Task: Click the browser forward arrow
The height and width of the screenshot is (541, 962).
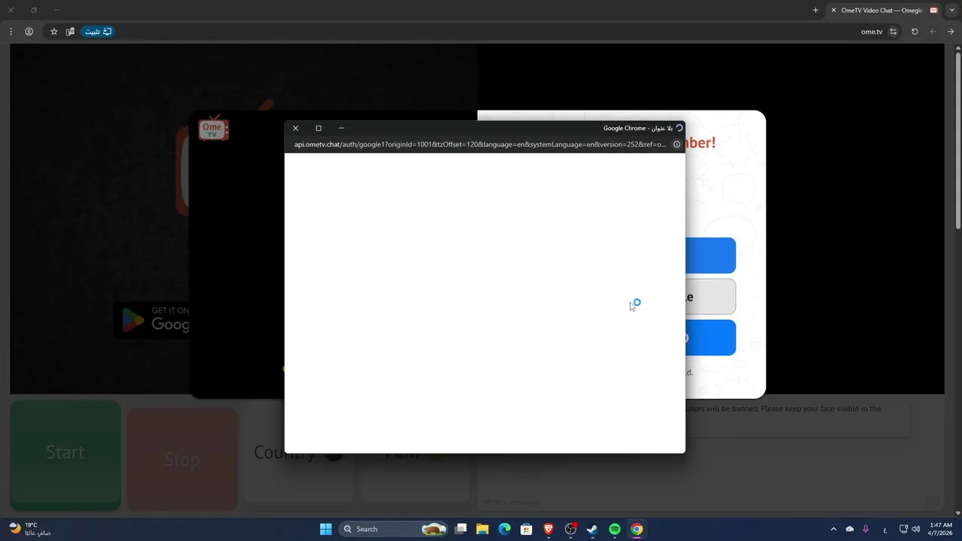Action: (x=933, y=32)
